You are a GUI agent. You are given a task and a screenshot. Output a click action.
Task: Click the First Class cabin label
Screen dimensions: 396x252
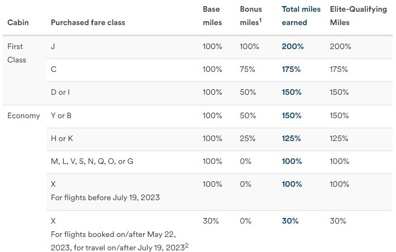point(17,53)
